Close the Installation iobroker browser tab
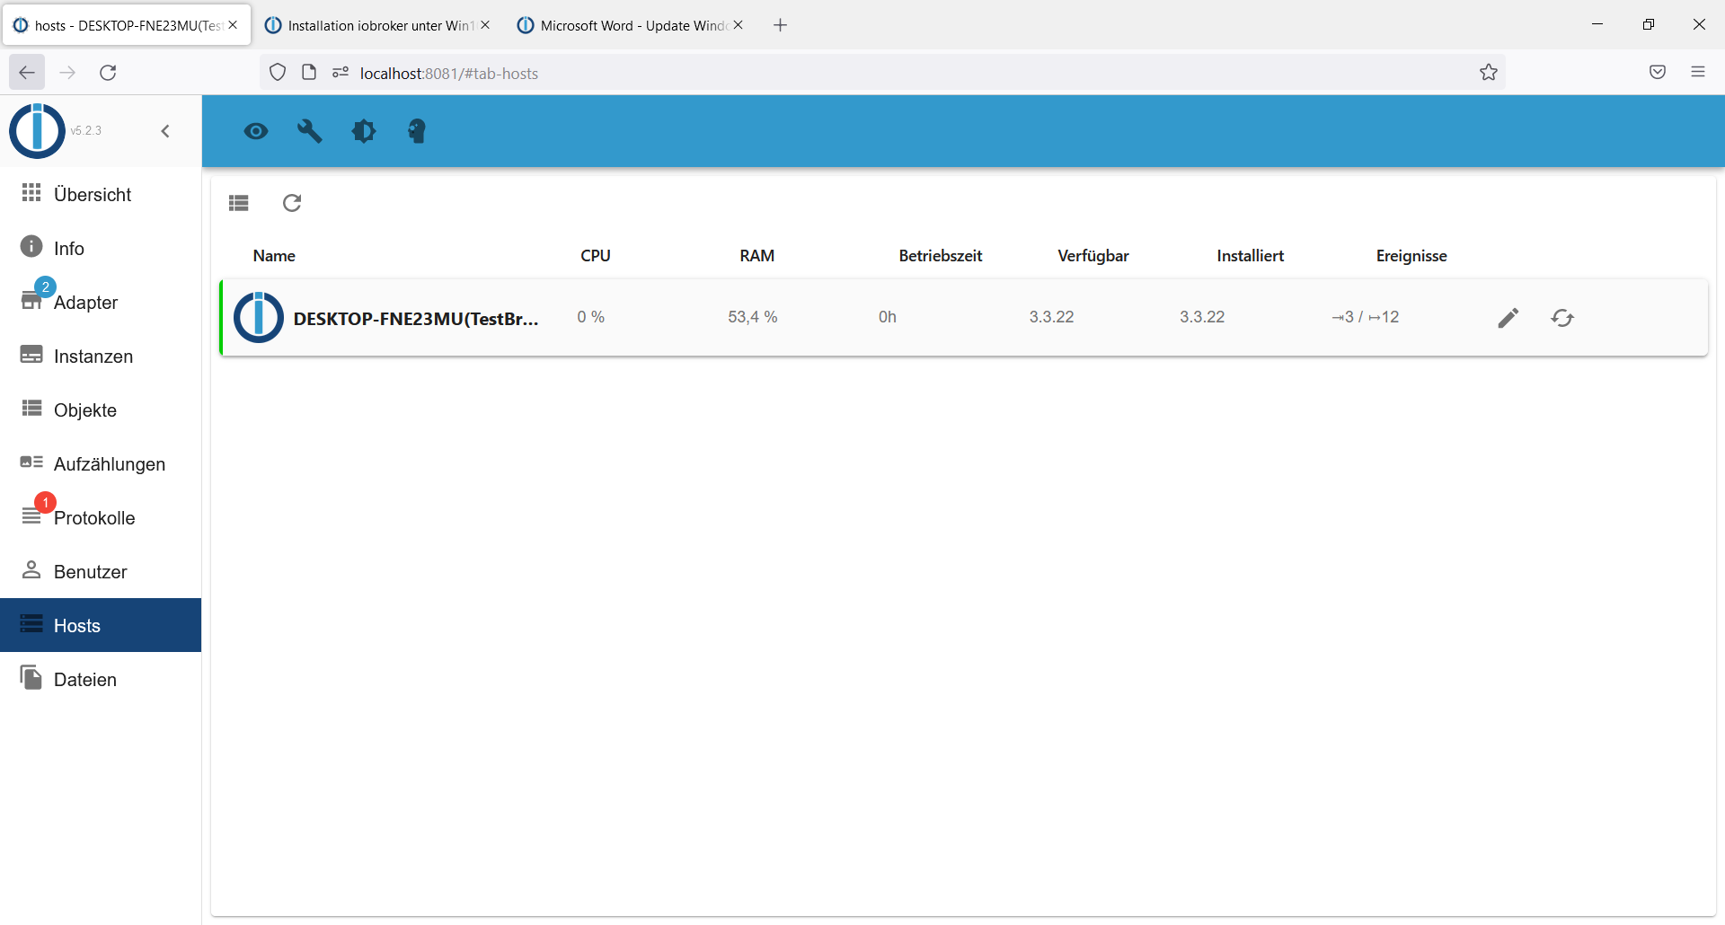The width and height of the screenshot is (1725, 925). (485, 25)
